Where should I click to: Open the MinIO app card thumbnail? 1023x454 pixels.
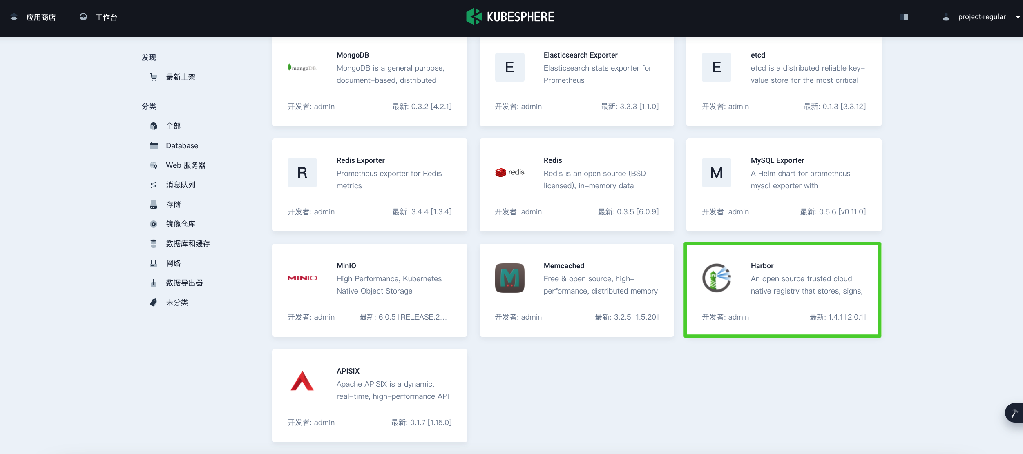click(x=302, y=278)
